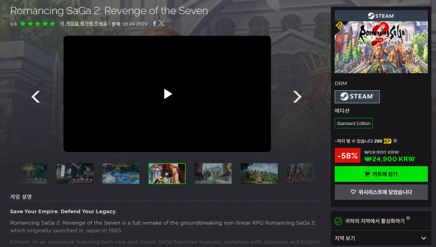Toggle the wishlist button
The height and width of the screenshot is (247, 436).
click(x=381, y=192)
